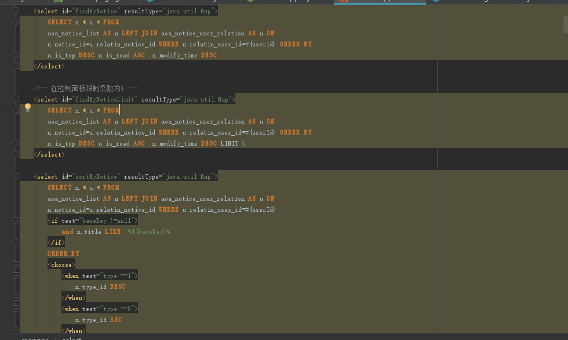Click the findMyNoticeLimit id attribute value
This screenshot has height=340, width=568.
point(105,99)
